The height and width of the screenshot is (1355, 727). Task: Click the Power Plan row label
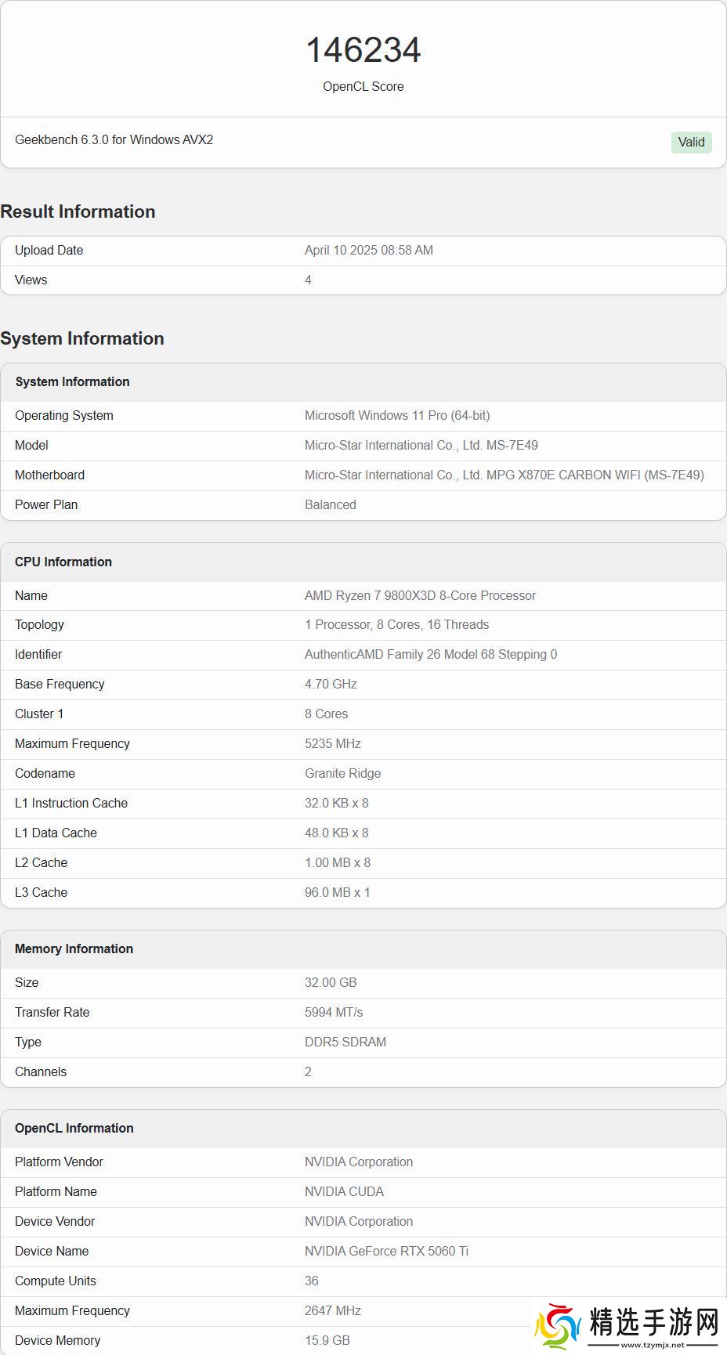click(46, 504)
